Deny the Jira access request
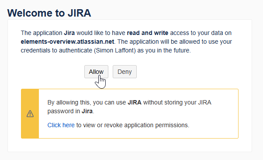This screenshot has height=160, width=263. (125, 72)
